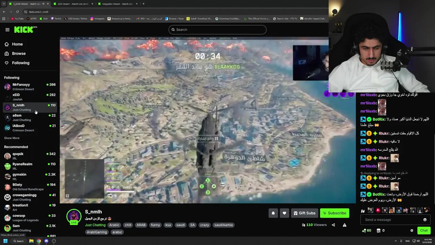Open the YouTube bookmark

point(17,19)
